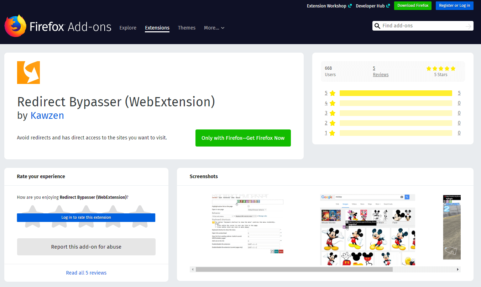481x287 pixels.
Task: Click the Redirect Bypasser (WebExtension) title
Action: point(116,102)
